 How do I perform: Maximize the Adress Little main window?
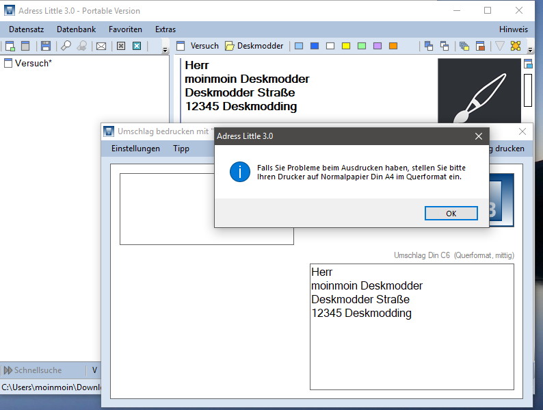click(487, 10)
